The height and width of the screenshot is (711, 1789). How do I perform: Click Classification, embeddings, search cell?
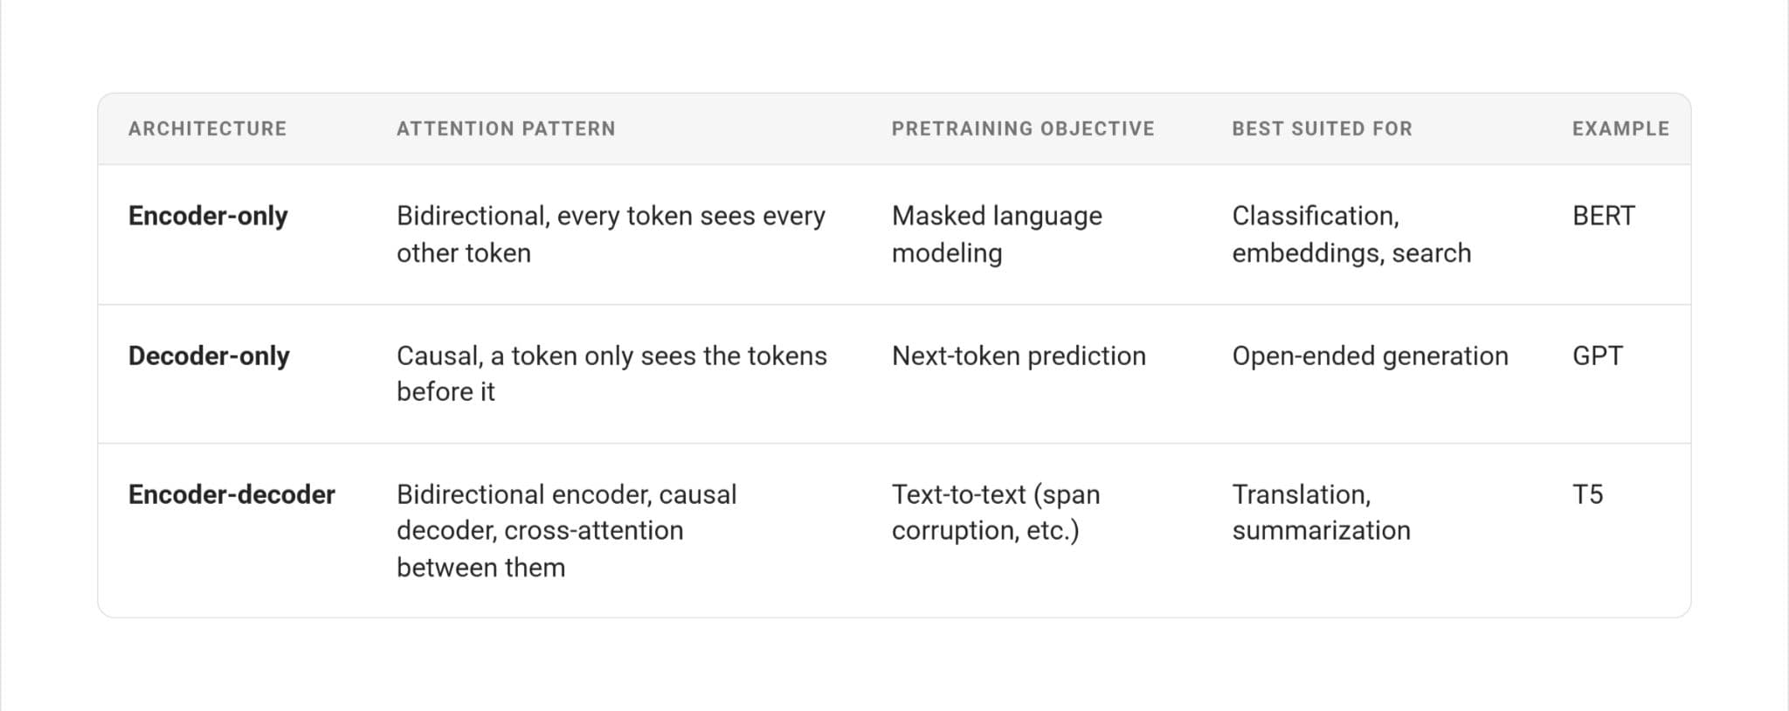click(1351, 234)
